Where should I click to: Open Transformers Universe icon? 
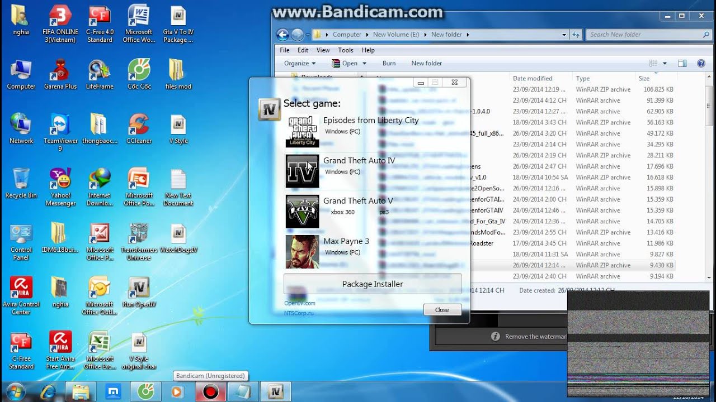point(139,242)
